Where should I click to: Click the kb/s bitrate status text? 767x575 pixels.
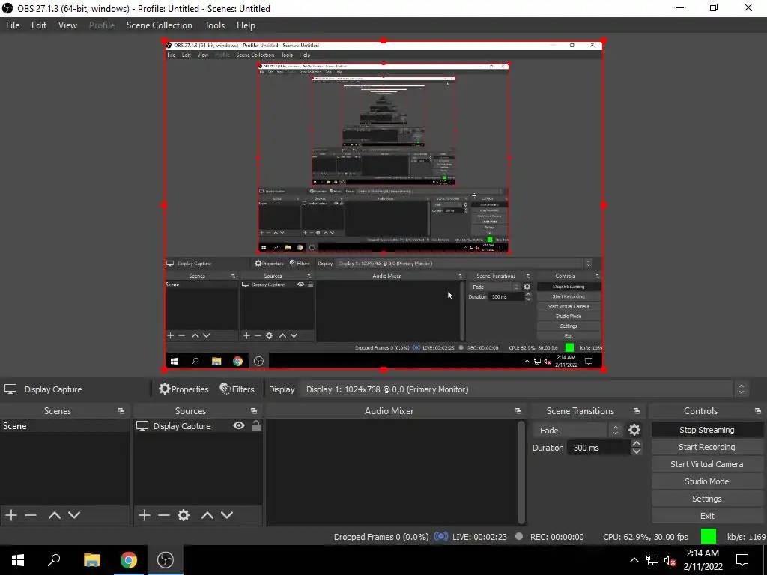pyautogui.click(x=746, y=536)
